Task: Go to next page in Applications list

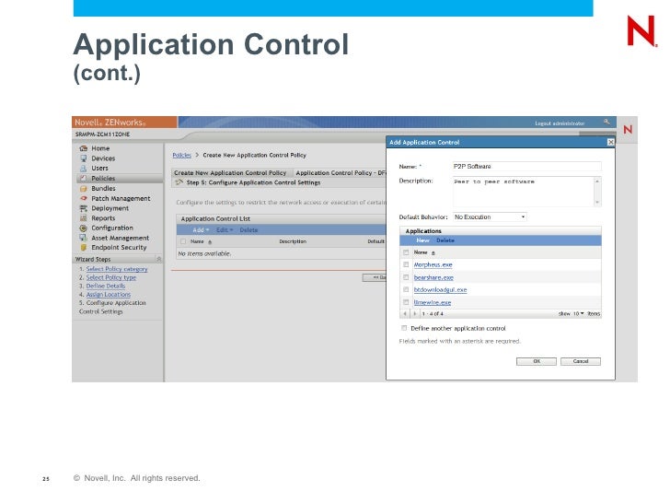Action: [414, 313]
